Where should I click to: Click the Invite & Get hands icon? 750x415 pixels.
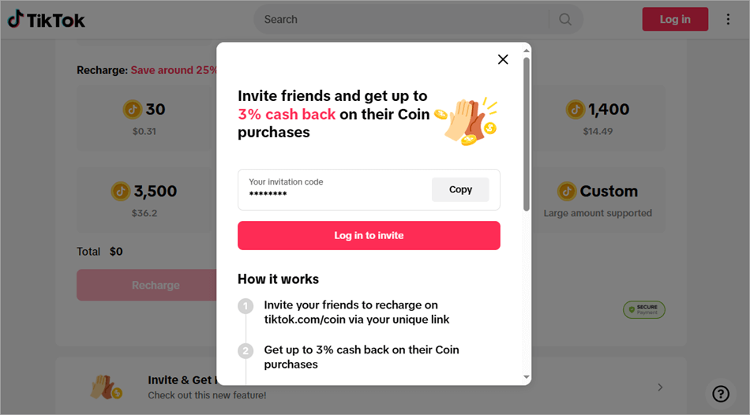pos(105,387)
